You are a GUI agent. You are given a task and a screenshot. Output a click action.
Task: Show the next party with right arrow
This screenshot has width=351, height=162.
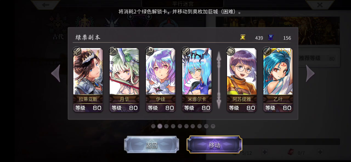tap(310, 73)
